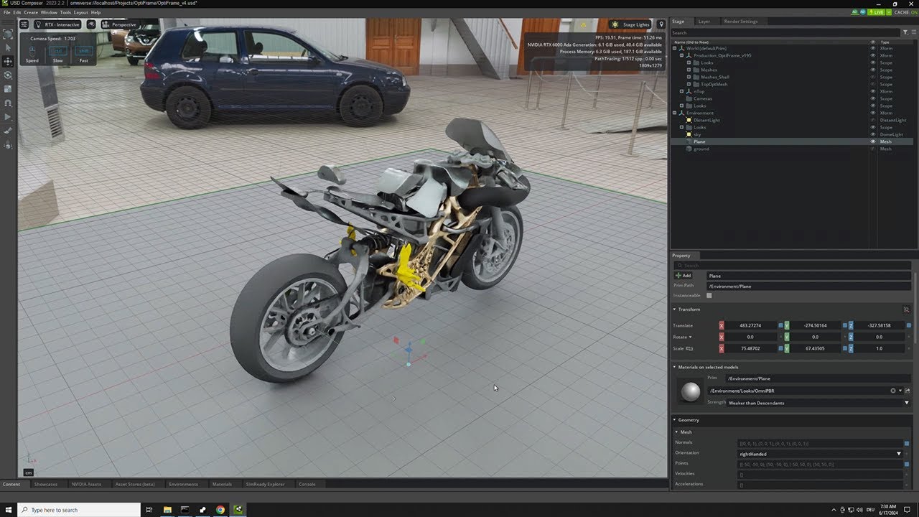Toggle visibility of DistantLight
919x517 pixels.
pos(874,120)
